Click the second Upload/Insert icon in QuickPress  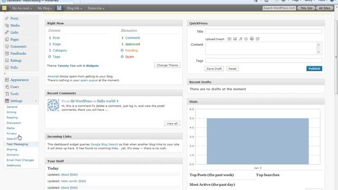(235, 39)
